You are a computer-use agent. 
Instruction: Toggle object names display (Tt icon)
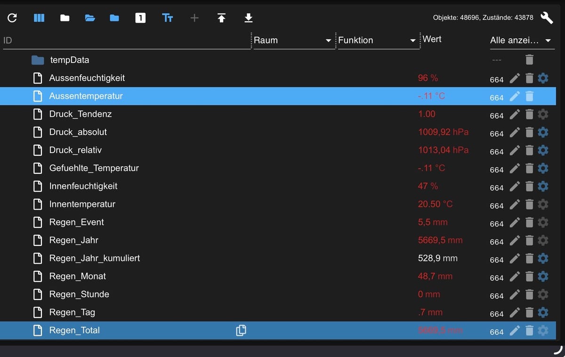point(167,18)
